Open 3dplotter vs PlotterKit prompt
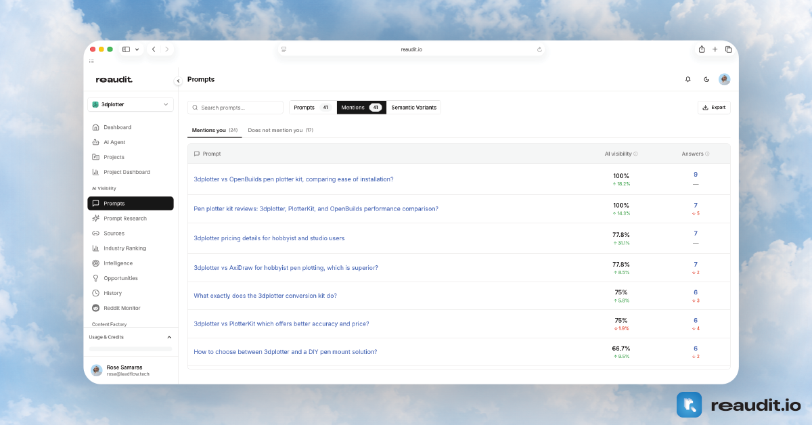The image size is (812, 425). [281, 323]
